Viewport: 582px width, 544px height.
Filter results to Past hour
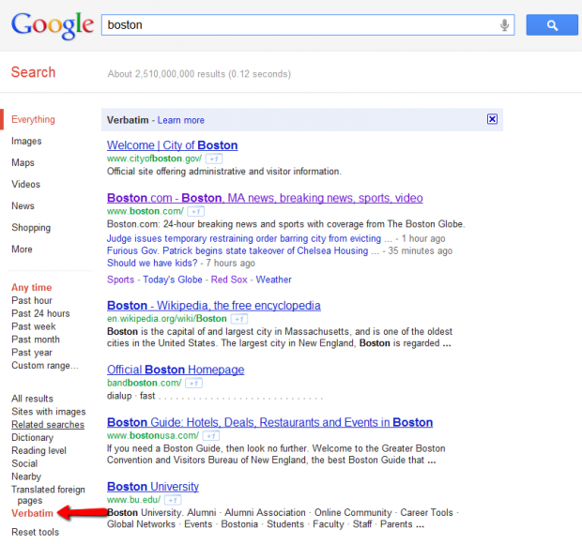tap(32, 300)
